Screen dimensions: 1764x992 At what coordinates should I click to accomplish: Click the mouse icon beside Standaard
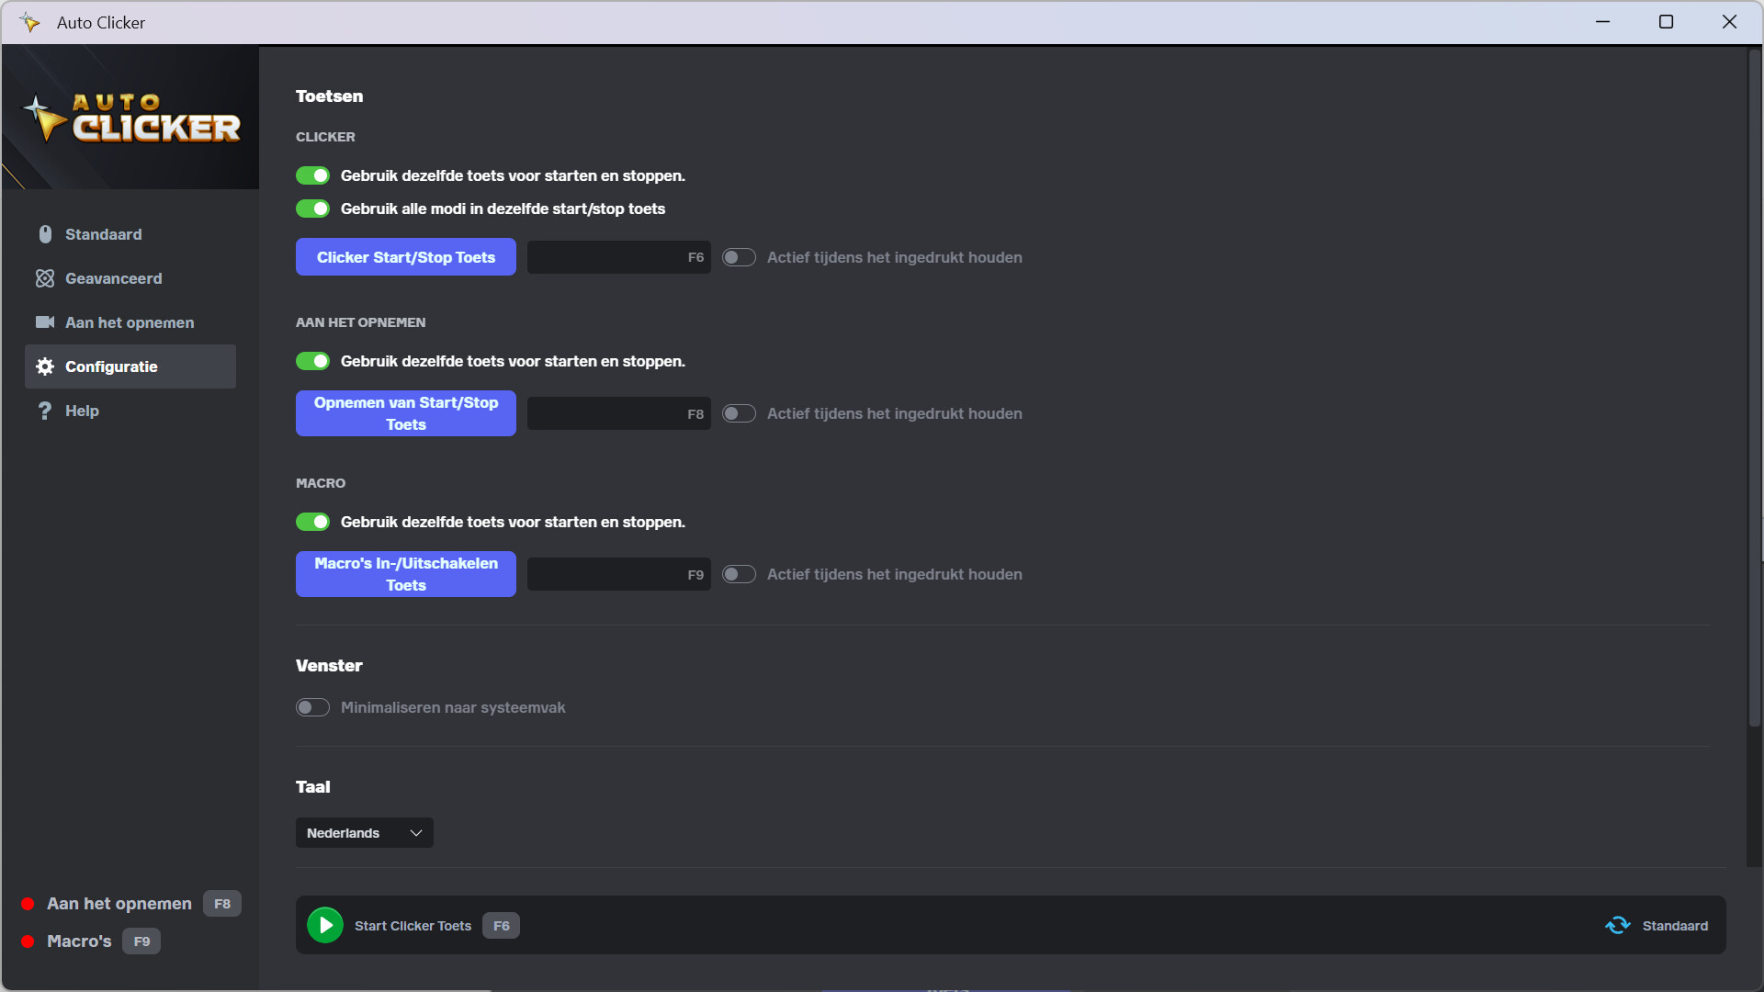coord(45,234)
